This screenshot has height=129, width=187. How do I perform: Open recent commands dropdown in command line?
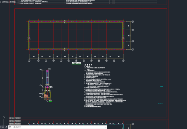coord(11,127)
